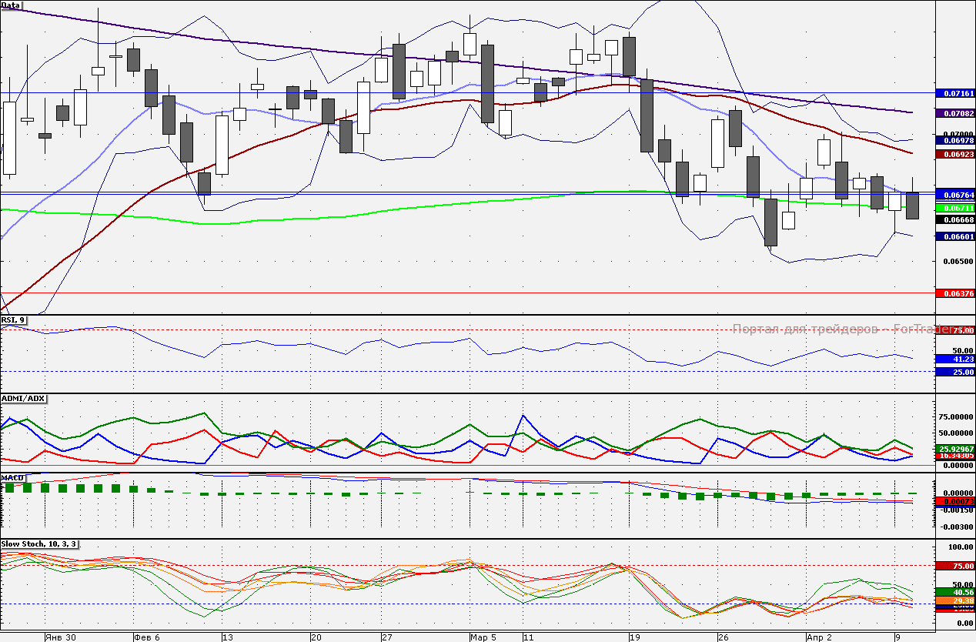Select the bright green 0.06711 price tag
The height and width of the screenshot is (642, 976).
(955, 208)
